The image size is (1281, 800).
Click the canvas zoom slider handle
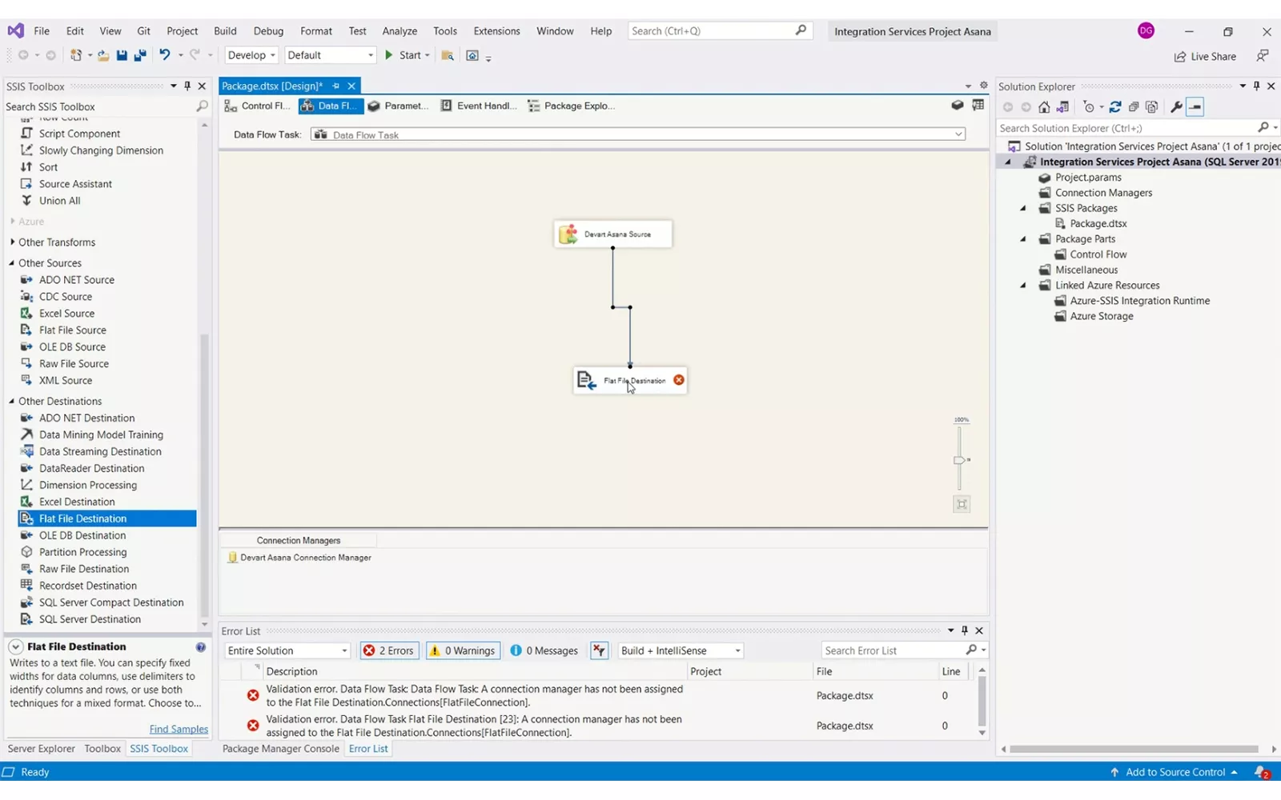[x=959, y=460]
